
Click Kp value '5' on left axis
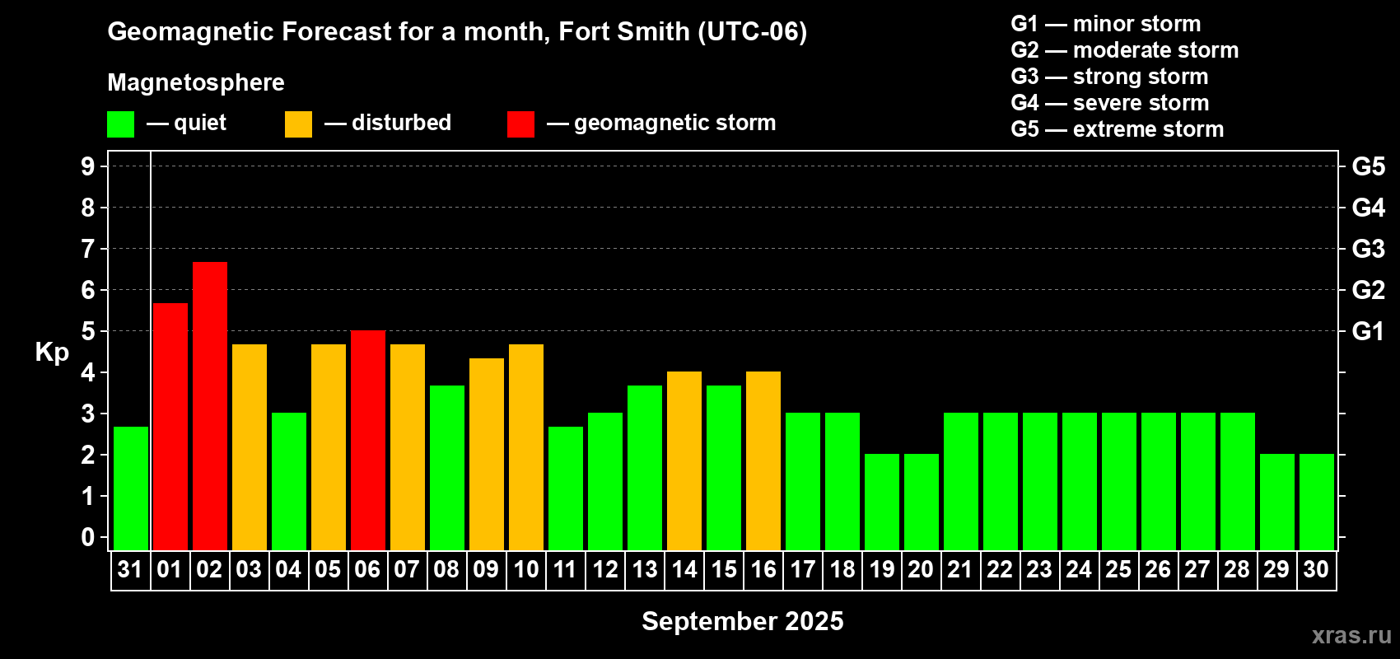point(88,331)
